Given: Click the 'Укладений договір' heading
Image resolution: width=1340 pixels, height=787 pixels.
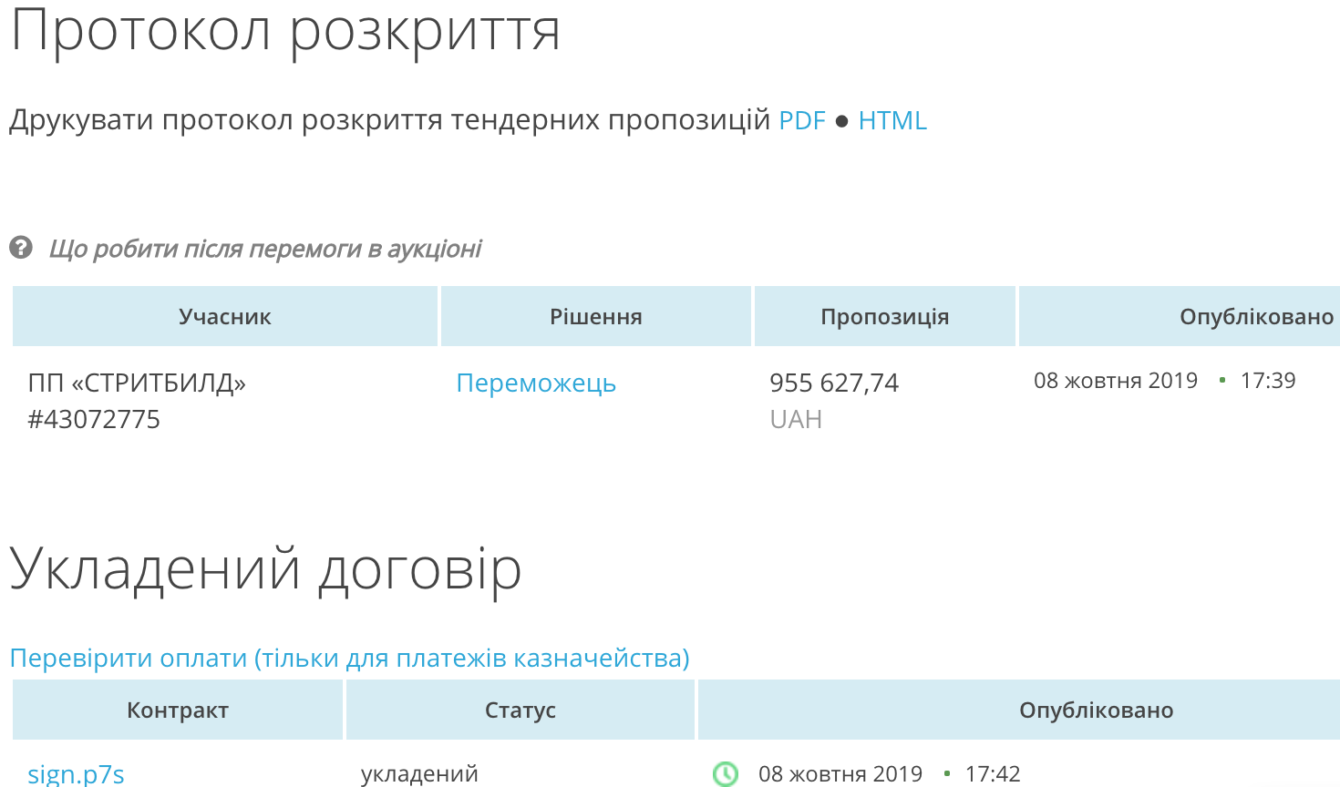Looking at the screenshot, I should click(x=265, y=569).
